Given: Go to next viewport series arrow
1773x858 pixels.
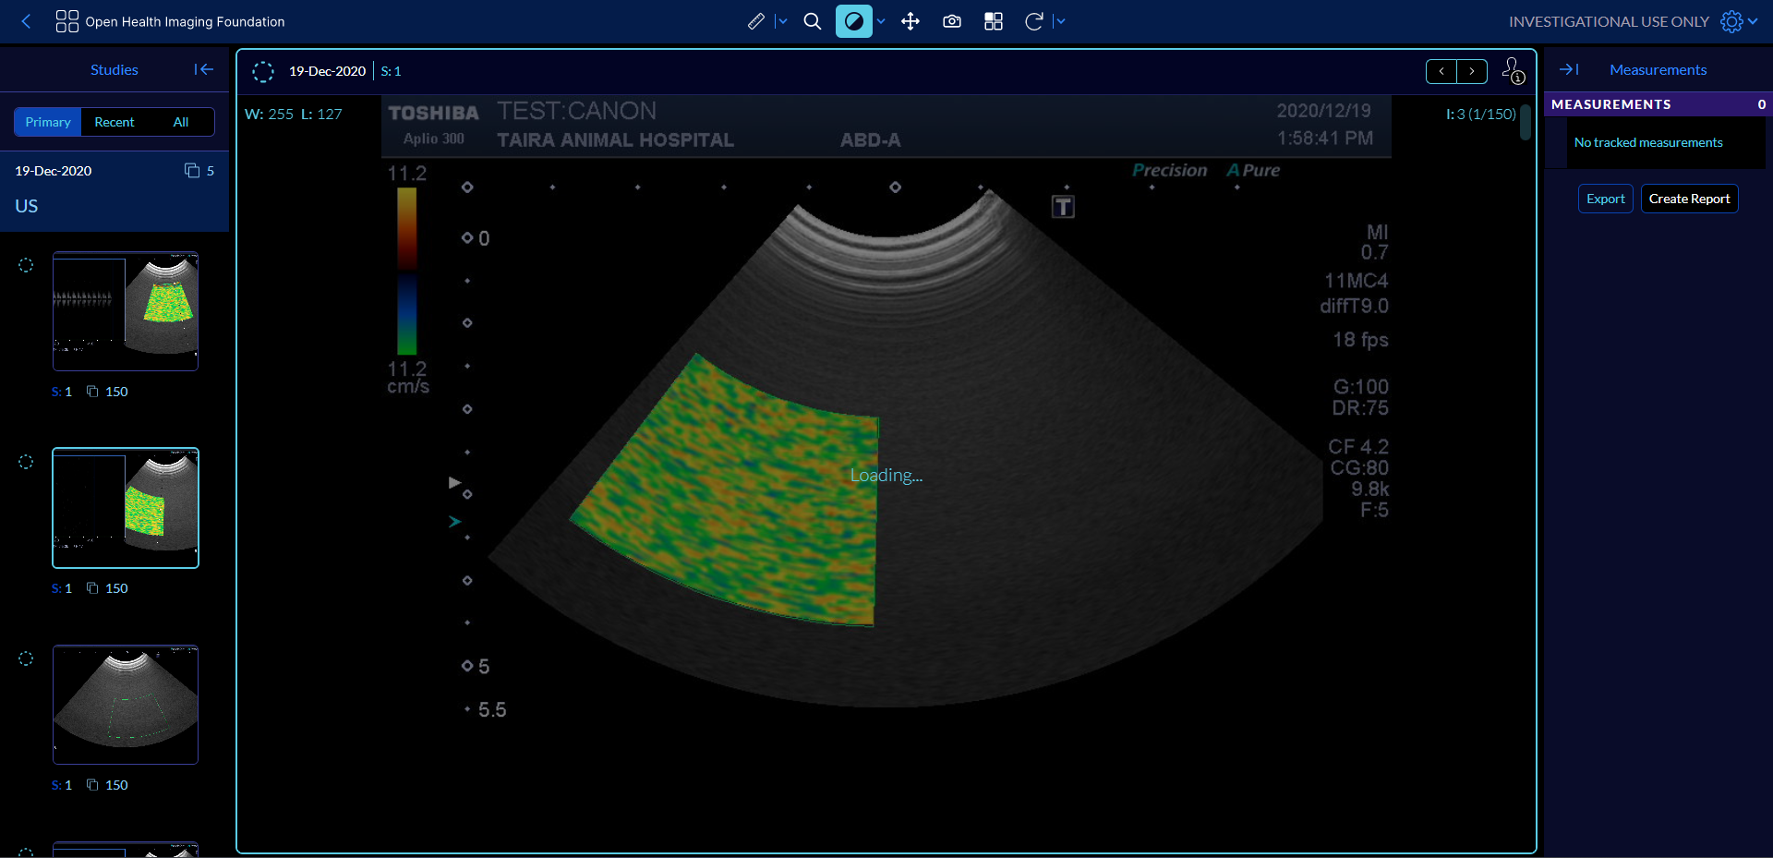Looking at the screenshot, I should 1472,71.
